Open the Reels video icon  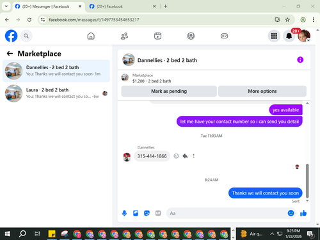157,36
